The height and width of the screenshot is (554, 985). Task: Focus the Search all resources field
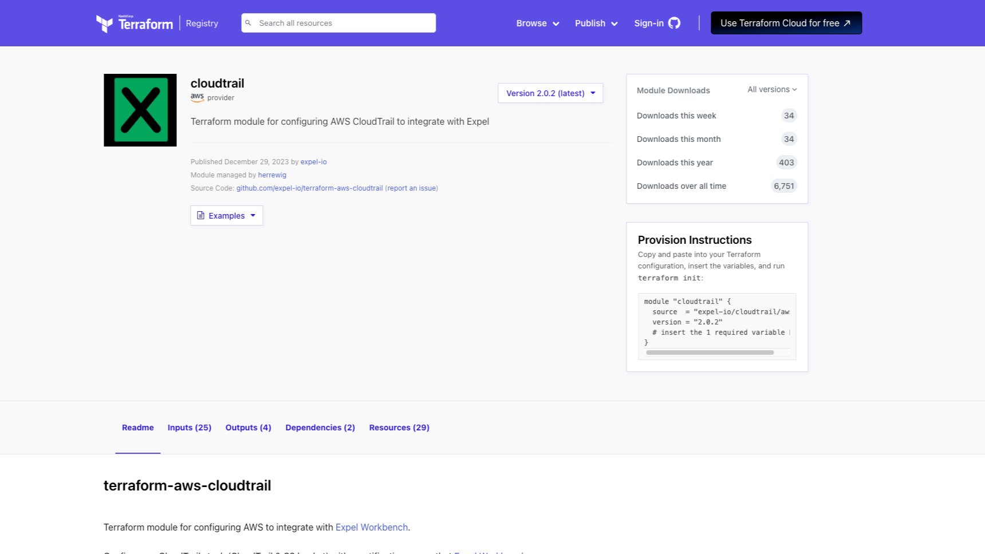[x=338, y=23]
